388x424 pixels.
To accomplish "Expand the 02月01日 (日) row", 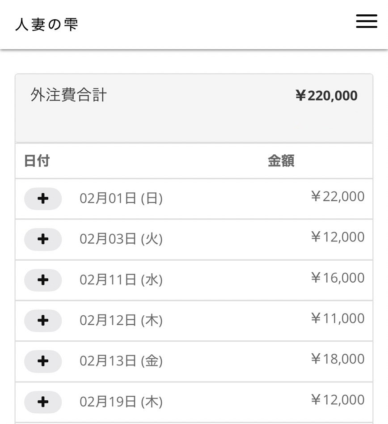I will pos(43,199).
